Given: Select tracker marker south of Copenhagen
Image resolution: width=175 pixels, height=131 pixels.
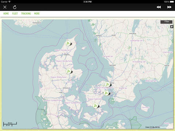Looking at the screenshot, I should pos(106,93).
